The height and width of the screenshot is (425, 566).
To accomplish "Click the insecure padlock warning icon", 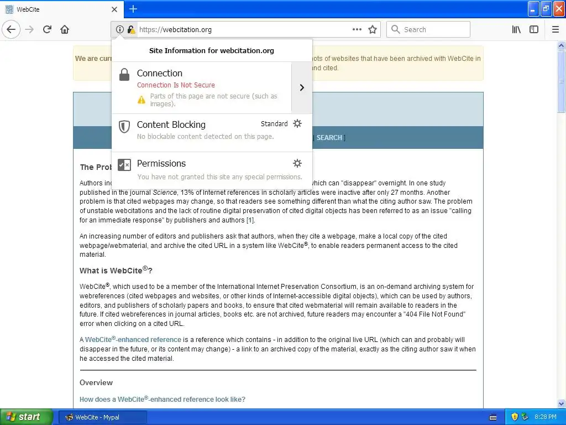I will pyautogui.click(x=132, y=29).
